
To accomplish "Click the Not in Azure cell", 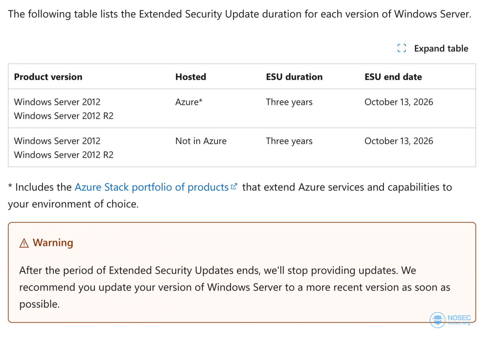I will 201,141.
